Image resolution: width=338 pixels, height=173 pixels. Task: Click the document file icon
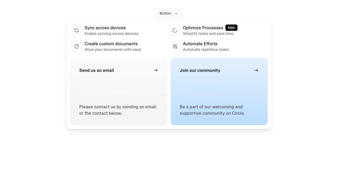(76, 47)
